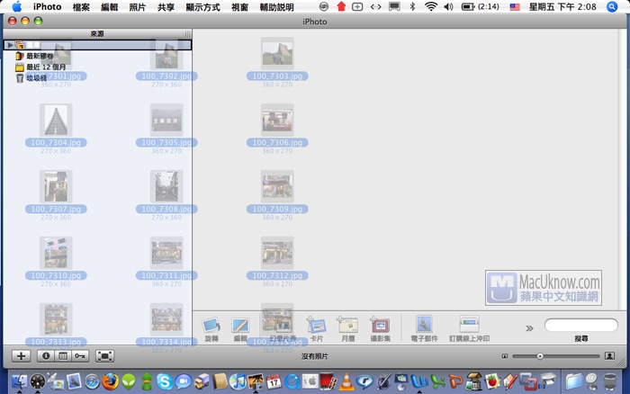The height and width of the screenshot is (394, 630).
Task: Click the 搜尋 search field
Action: tap(581, 325)
